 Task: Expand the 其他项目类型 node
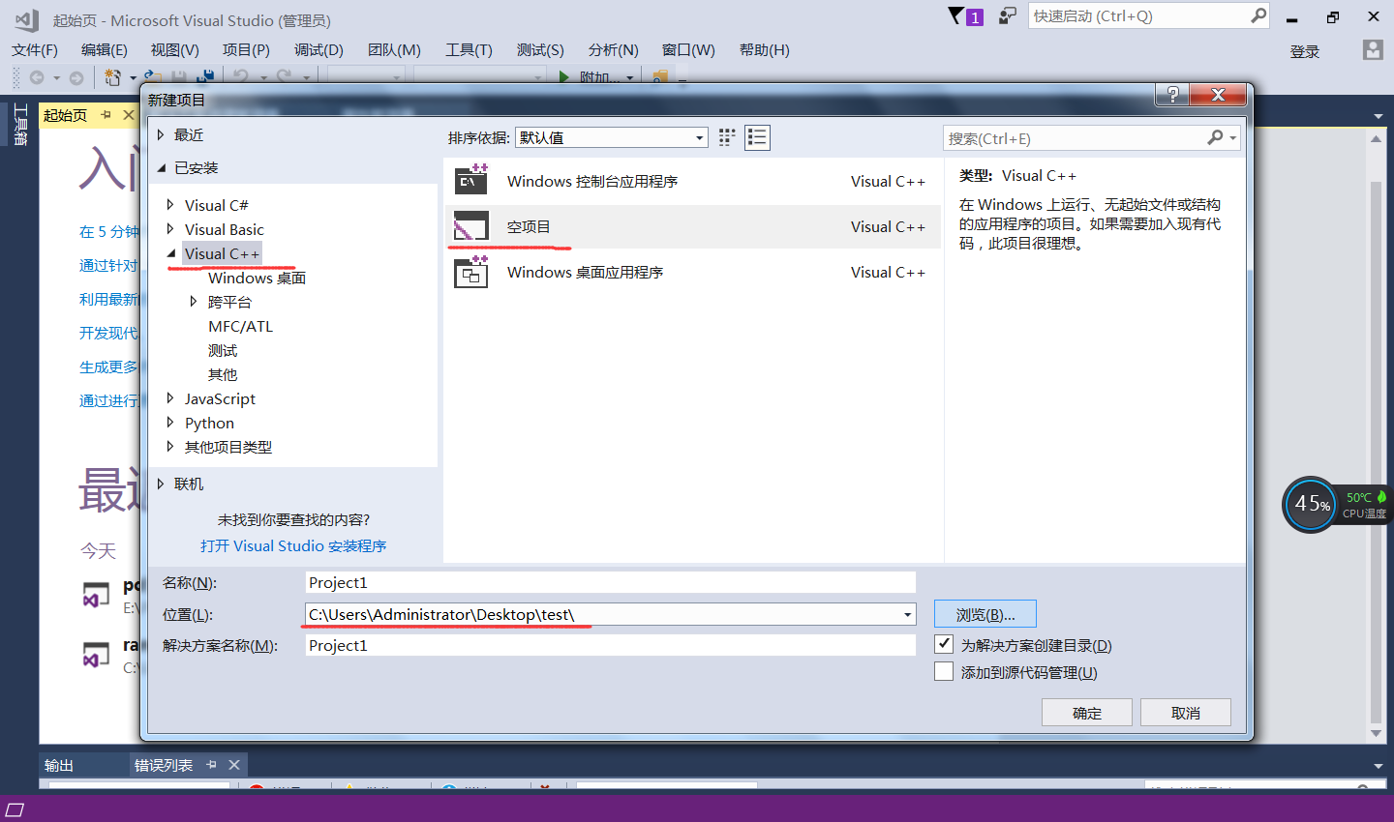[170, 447]
